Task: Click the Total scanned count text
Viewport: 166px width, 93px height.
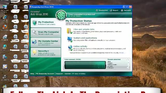Action: coord(73,59)
